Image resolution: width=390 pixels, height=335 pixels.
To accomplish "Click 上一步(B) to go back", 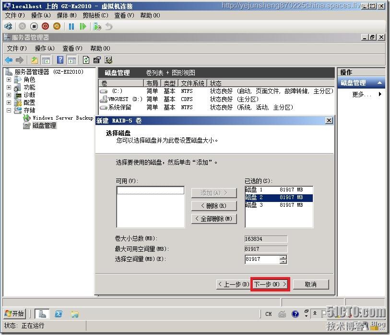I will point(233,284).
